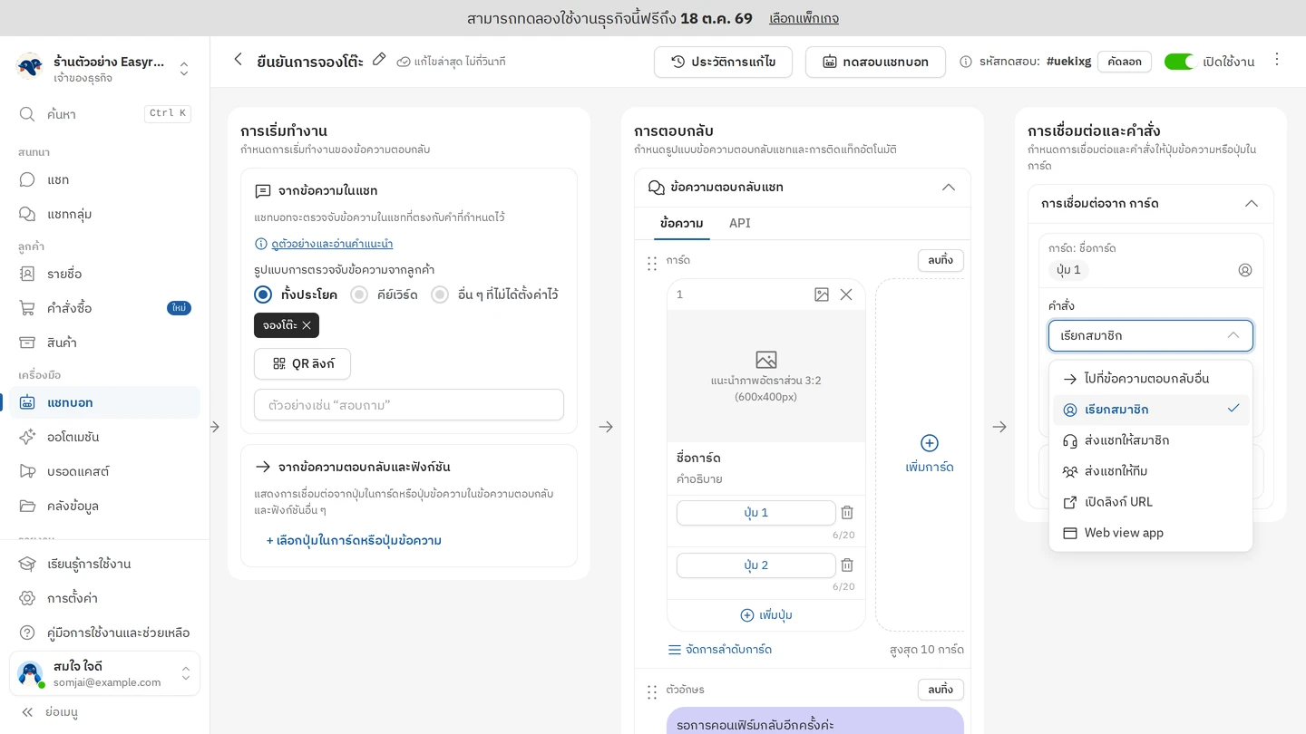
Task: Go to รายชื่อ in the sidebar
Action: 104,274
